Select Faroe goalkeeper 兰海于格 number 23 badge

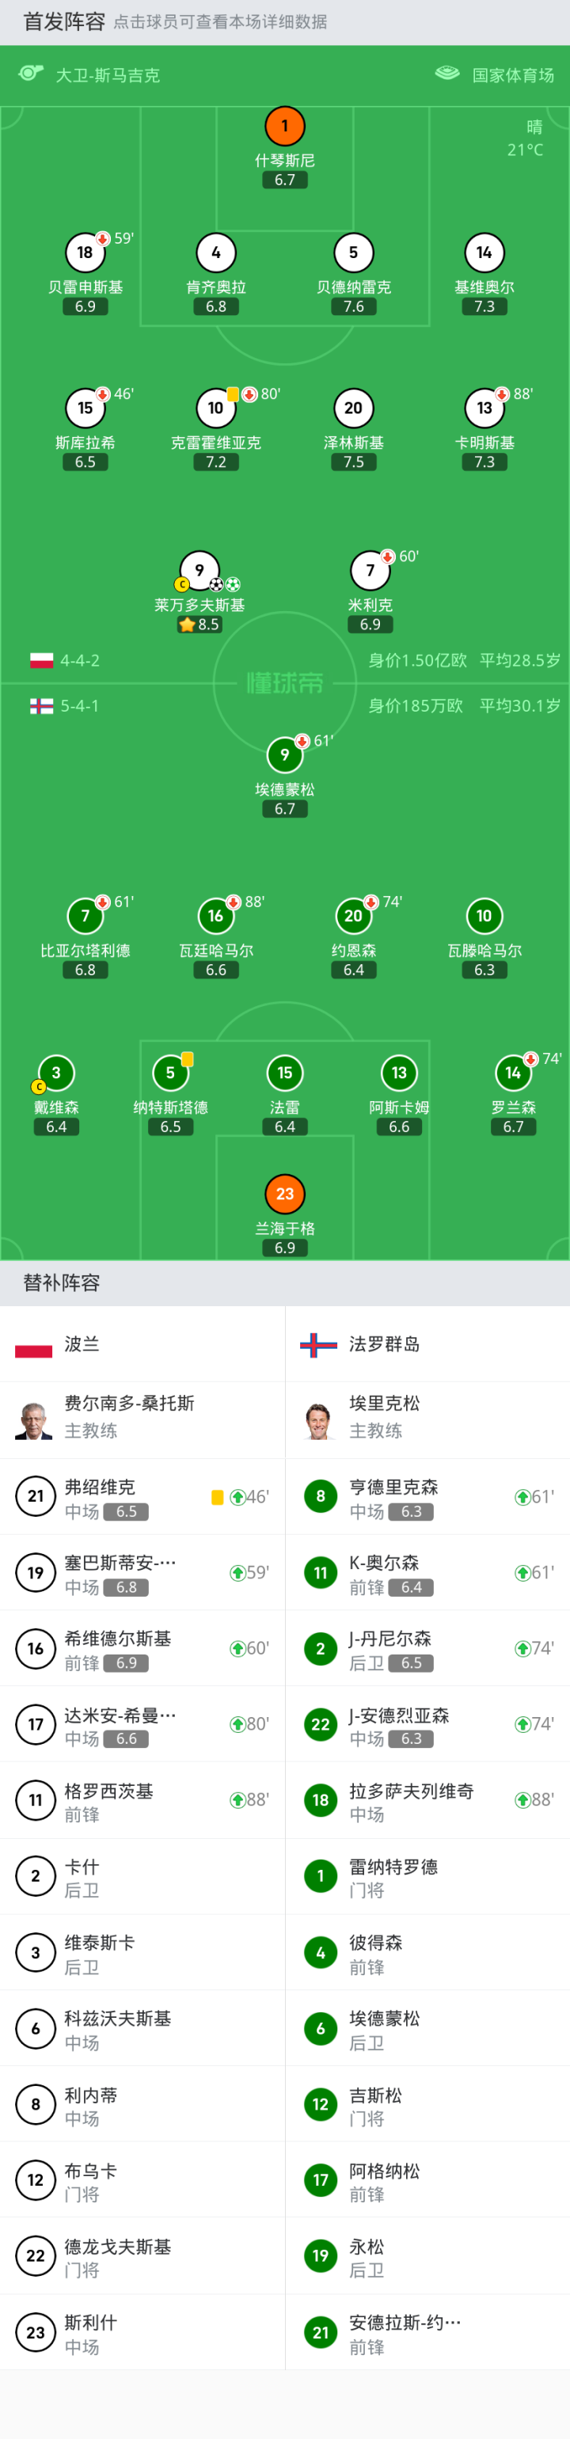click(285, 1194)
